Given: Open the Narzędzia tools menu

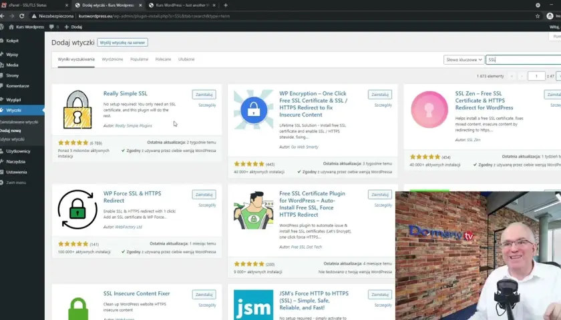Looking at the screenshot, I should [15, 161].
